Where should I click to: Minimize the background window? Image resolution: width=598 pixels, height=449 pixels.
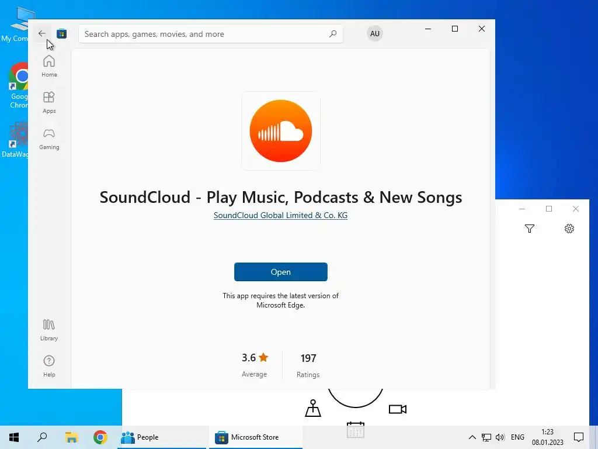tap(522, 209)
